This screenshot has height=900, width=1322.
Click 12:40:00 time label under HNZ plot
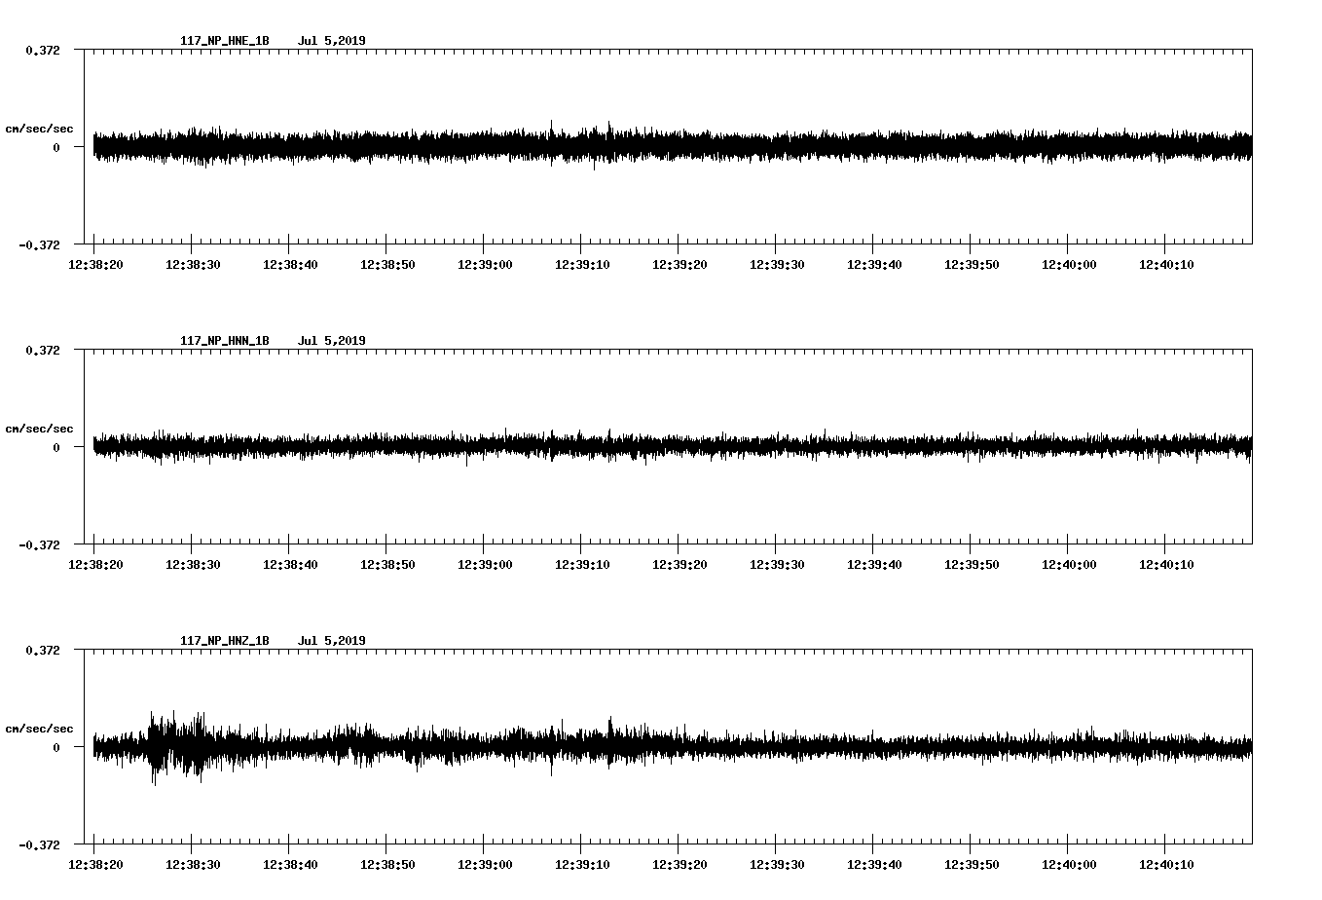(x=1069, y=865)
